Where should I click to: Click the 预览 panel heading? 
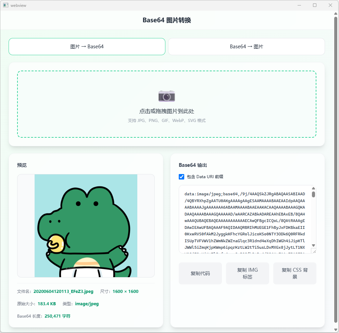(x=22, y=165)
